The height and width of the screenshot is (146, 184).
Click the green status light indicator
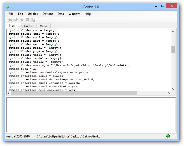(x=168, y=136)
